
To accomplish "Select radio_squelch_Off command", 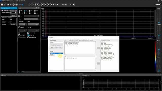I will (x=105, y=51).
